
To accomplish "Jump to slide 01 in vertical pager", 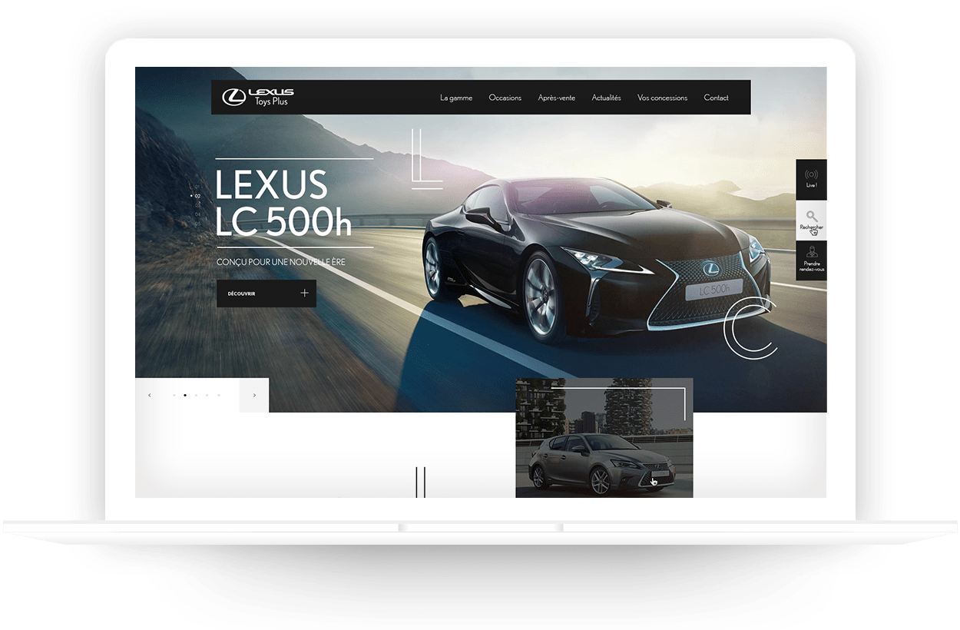I will [197, 187].
